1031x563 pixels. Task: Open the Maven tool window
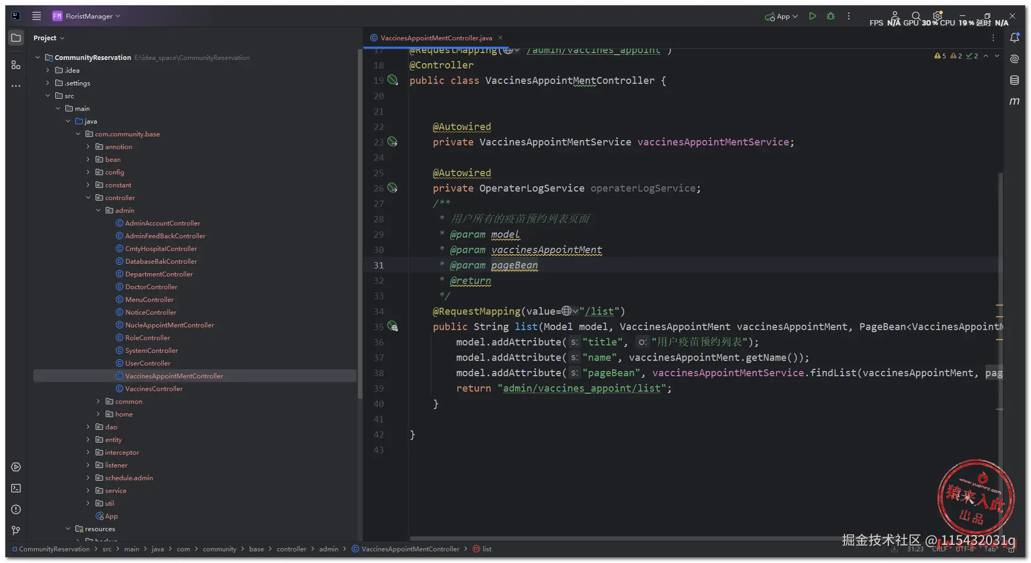(1015, 101)
